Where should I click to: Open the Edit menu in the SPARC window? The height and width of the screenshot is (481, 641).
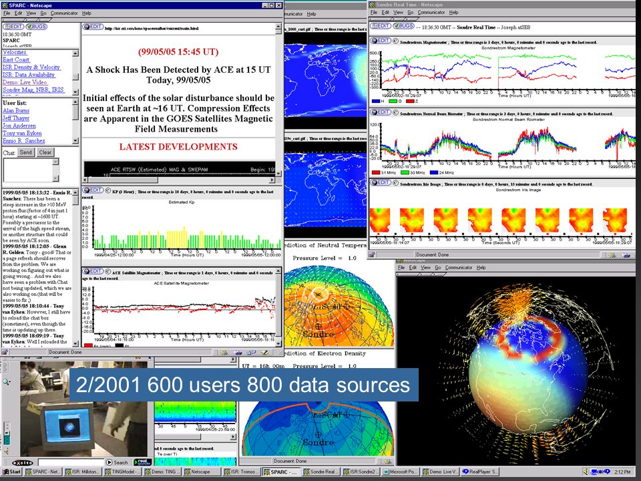point(19,13)
